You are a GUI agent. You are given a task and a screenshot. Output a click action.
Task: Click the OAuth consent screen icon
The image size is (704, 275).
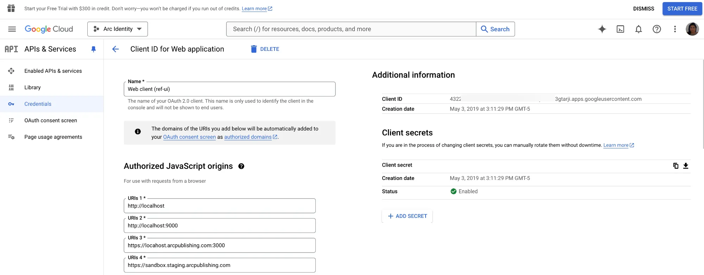point(11,120)
